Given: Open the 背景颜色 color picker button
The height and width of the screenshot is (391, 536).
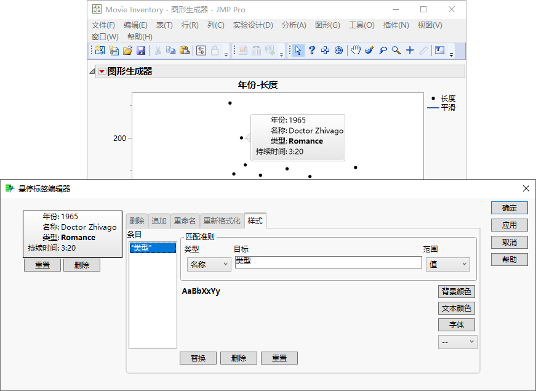Looking at the screenshot, I should pos(457,292).
